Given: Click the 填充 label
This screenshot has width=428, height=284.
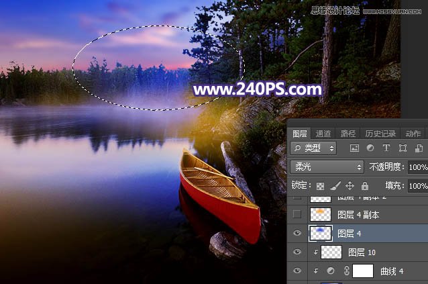Looking at the screenshot, I should [394, 186].
